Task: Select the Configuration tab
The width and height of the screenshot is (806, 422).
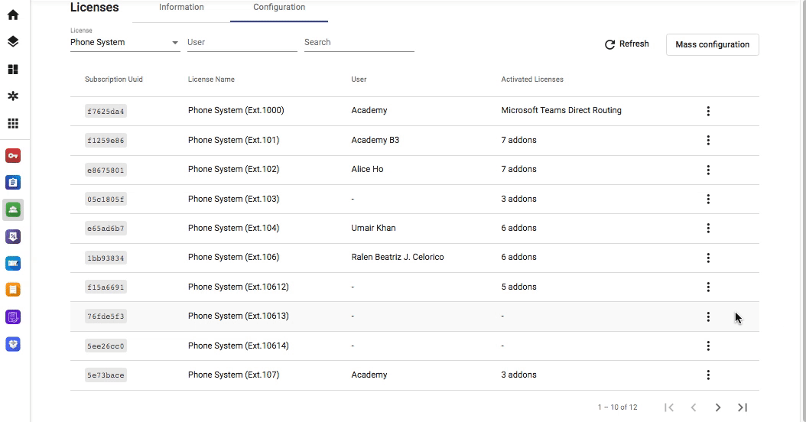Action: (279, 8)
